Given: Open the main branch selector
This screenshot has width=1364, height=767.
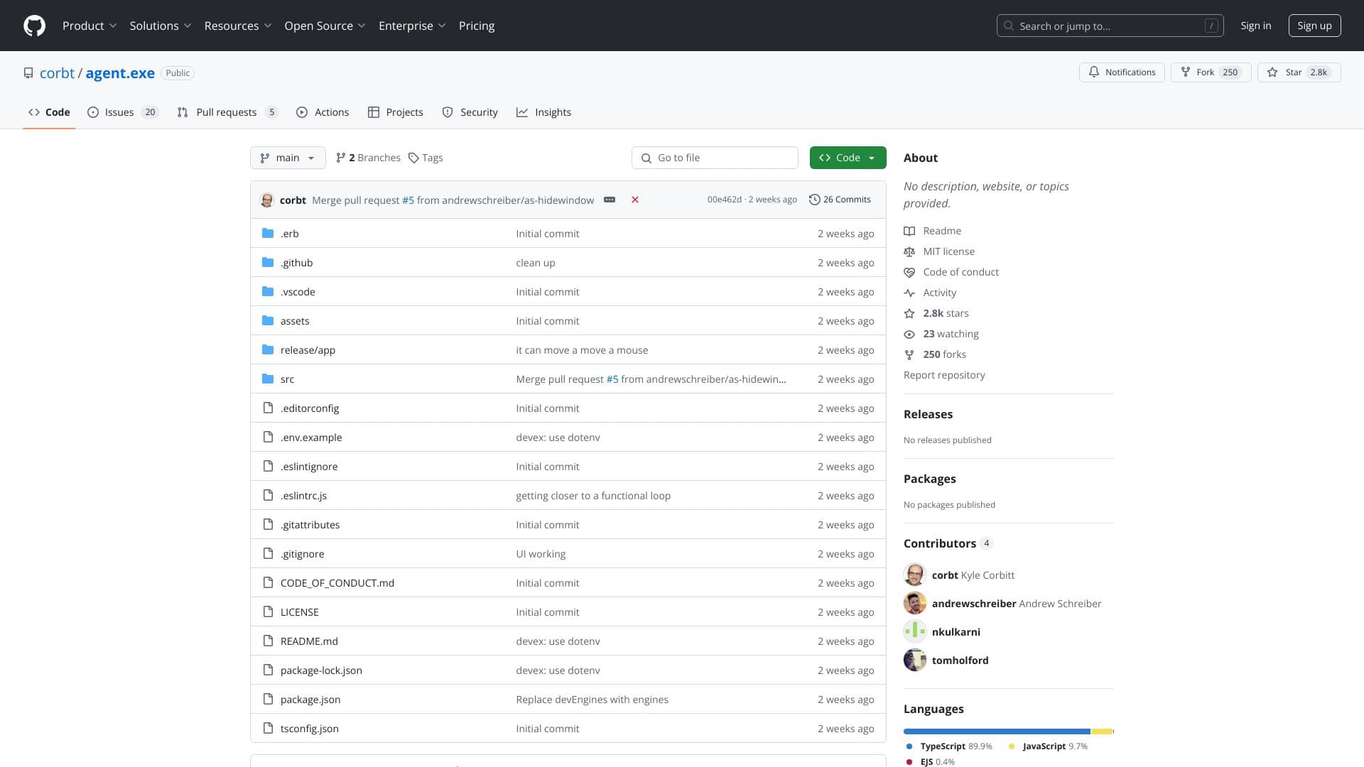Looking at the screenshot, I should 288,158.
